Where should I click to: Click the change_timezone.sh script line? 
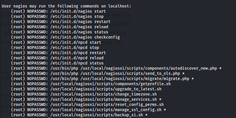click(84, 94)
